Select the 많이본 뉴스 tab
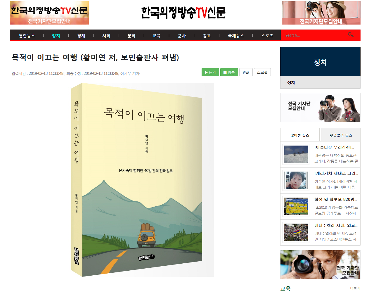Screen dimensions: 369x292 (300, 135)
